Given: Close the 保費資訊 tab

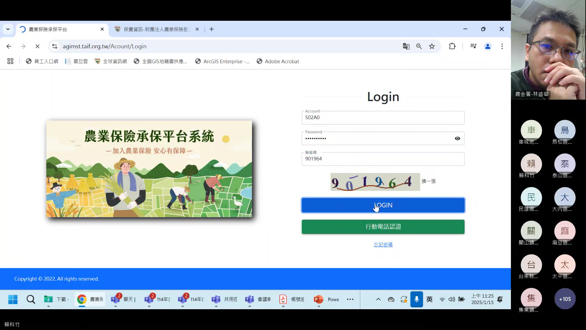Looking at the screenshot, I should 197,29.
